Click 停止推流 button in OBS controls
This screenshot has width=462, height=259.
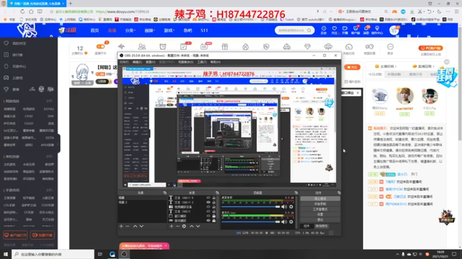(x=320, y=199)
